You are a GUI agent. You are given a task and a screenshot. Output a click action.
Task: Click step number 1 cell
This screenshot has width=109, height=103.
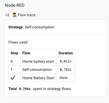point(14,70)
